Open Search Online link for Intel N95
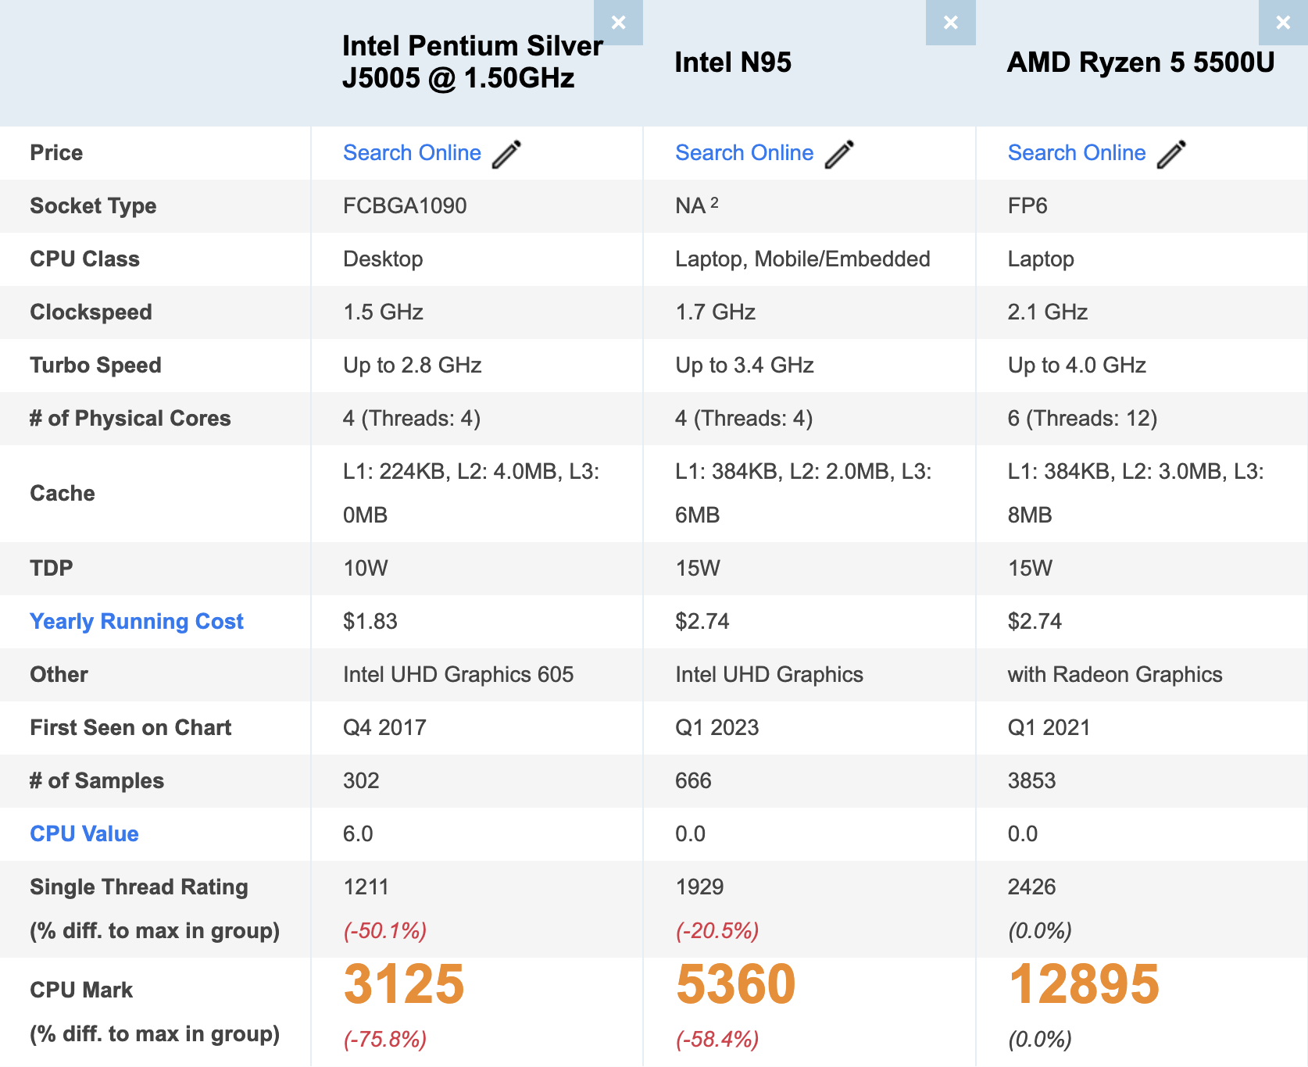 coord(744,153)
